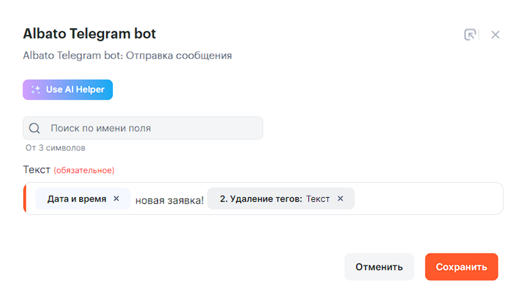Click the Albato Telegram bot heading
This screenshot has width=524, height=303.
pos(89,34)
